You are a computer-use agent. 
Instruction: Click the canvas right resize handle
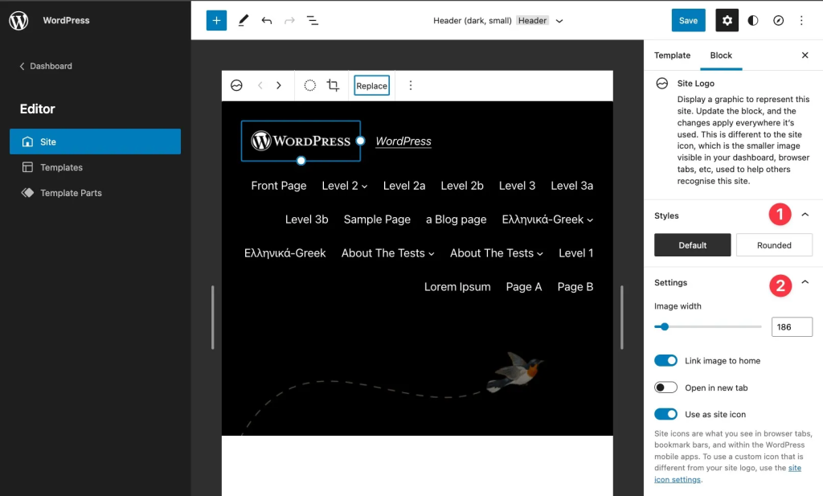pos(621,318)
